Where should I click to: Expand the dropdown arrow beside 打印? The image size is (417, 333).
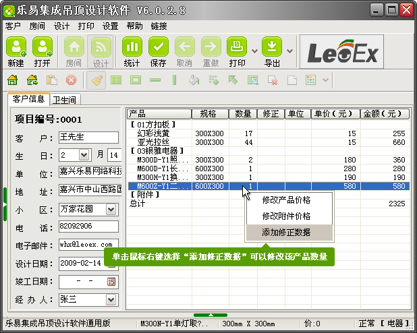pyautogui.click(x=254, y=51)
